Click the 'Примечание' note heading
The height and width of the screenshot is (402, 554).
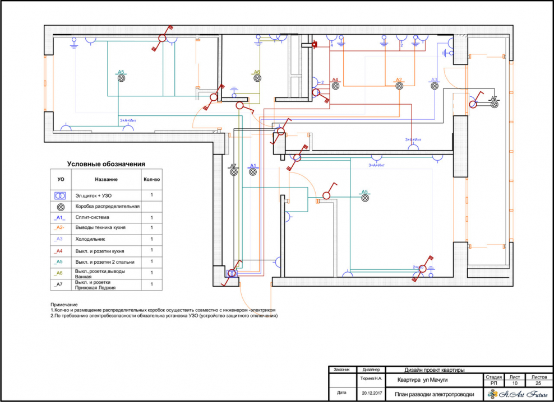pyautogui.click(x=64, y=305)
